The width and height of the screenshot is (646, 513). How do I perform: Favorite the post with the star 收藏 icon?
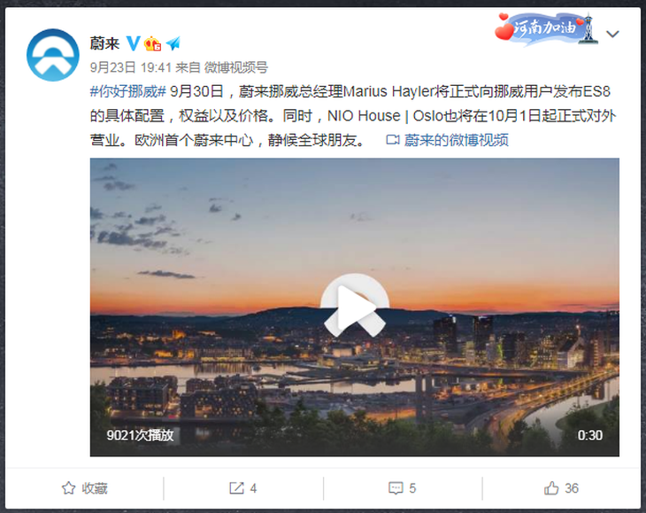pos(68,488)
